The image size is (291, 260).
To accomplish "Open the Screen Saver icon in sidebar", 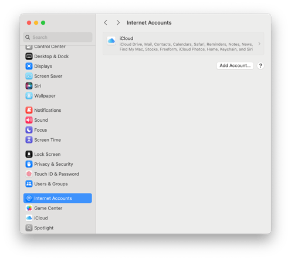I will pyautogui.click(x=29, y=76).
